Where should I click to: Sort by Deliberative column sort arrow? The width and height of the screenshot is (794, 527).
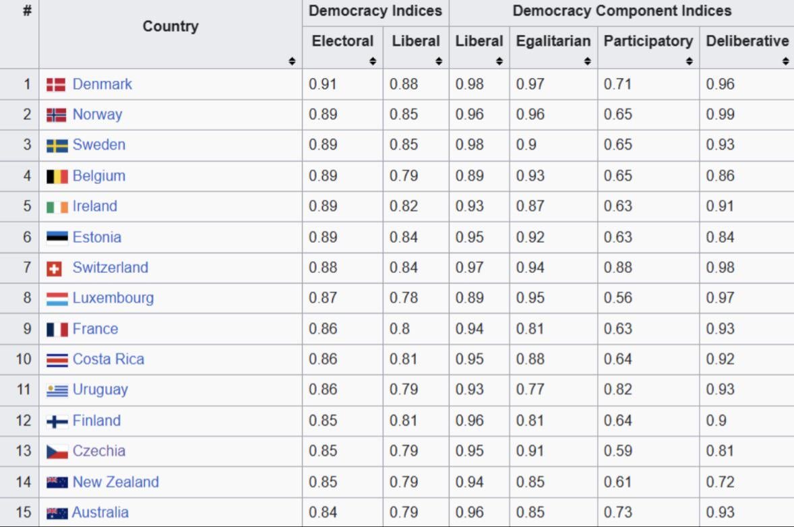[x=786, y=61]
